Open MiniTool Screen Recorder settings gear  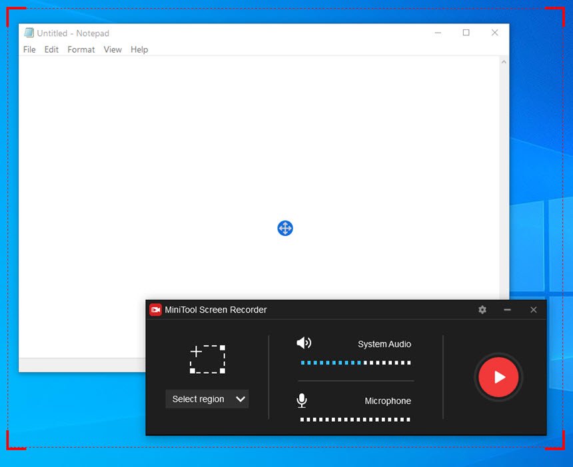coord(482,310)
